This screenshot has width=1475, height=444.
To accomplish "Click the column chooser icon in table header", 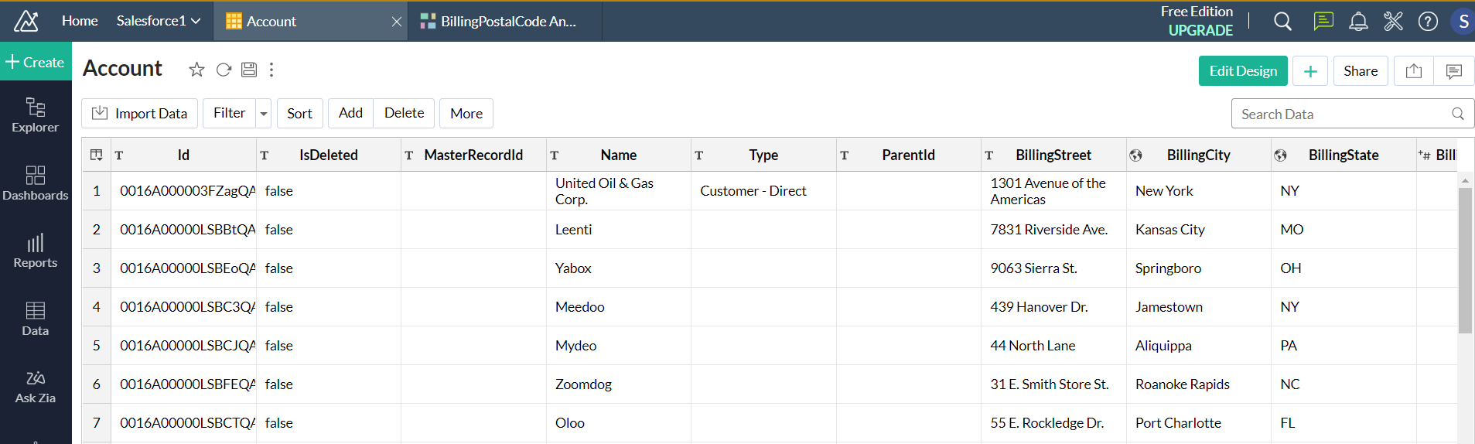I will pos(97,155).
